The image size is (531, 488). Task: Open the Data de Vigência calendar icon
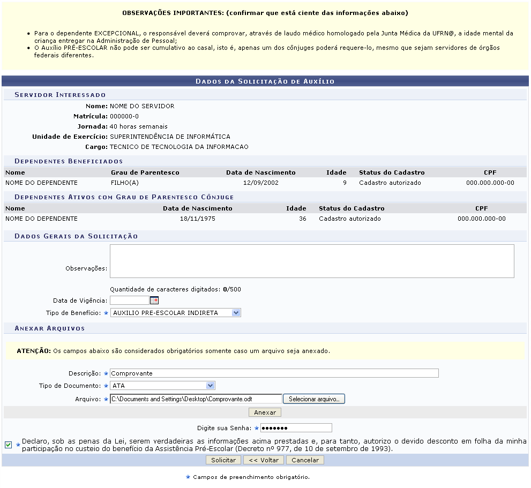click(x=155, y=300)
